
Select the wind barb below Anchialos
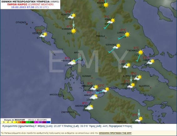click(138, 58)
